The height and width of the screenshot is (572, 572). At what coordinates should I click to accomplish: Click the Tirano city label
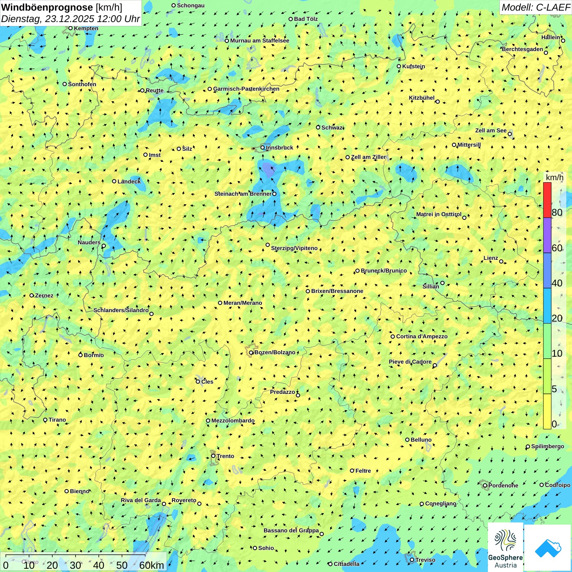[57, 420]
